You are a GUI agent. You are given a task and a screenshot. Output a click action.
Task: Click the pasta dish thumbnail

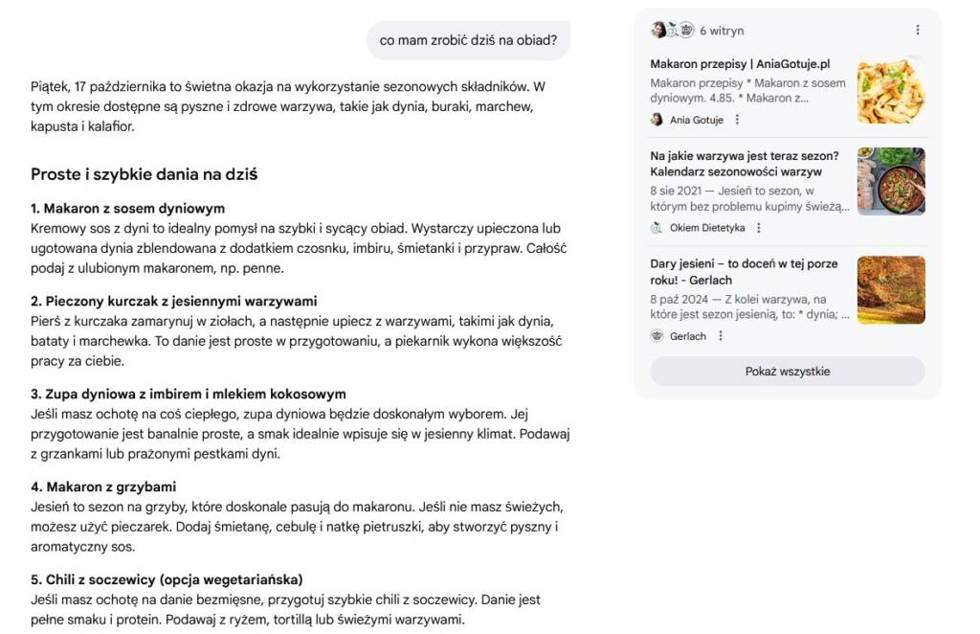pyautogui.click(x=891, y=90)
